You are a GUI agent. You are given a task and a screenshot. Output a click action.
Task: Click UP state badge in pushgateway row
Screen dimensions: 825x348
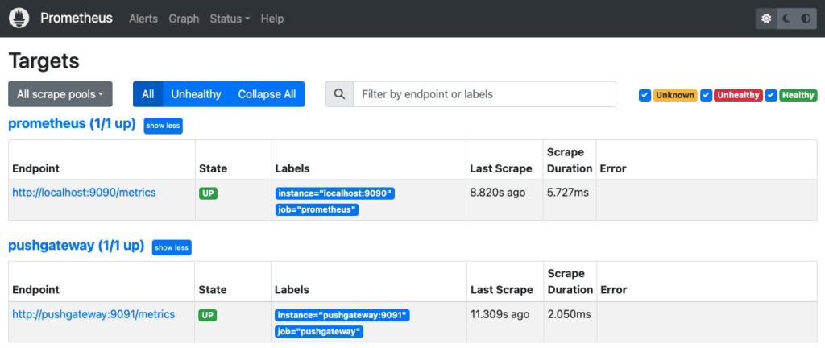(207, 316)
